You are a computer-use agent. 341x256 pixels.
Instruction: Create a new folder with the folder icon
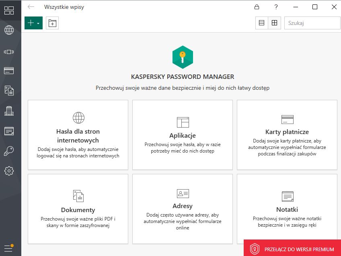point(52,23)
